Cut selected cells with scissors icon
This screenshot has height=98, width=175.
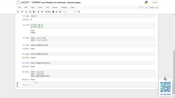click(x=26, y=12)
